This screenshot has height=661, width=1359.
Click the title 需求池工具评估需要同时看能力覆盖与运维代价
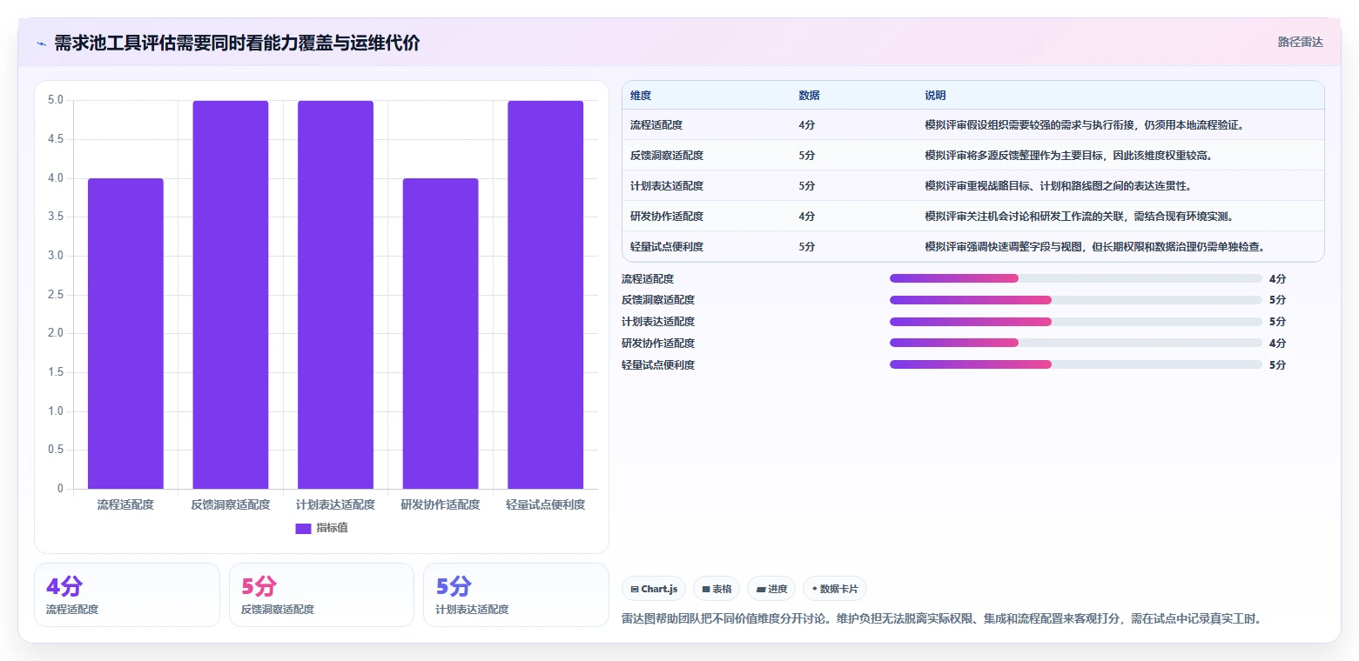tap(237, 43)
